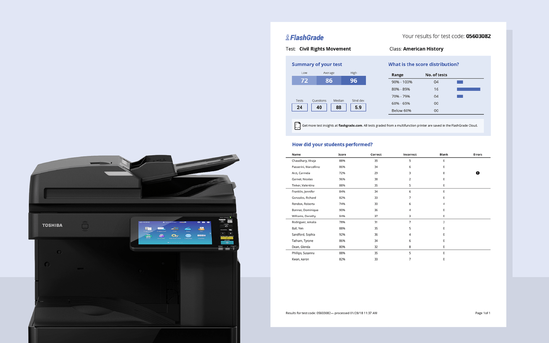549x343 pixels.
Task: Tap the NFC card reader symbol on printer
Action: coord(85,226)
